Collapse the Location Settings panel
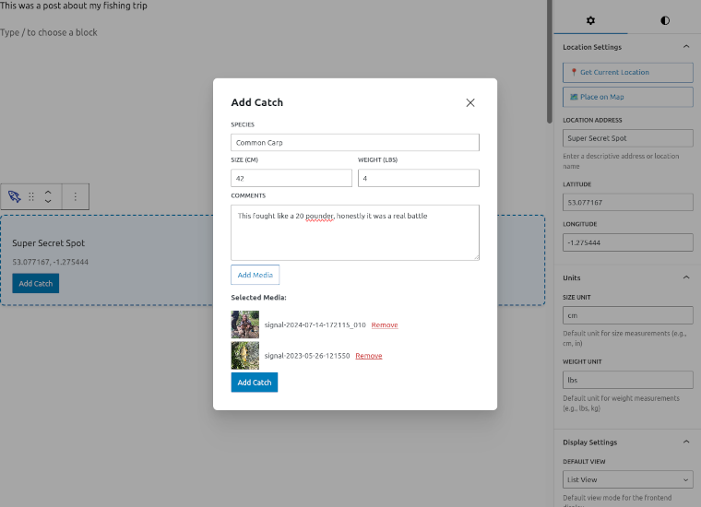The image size is (701, 507). click(685, 47)
